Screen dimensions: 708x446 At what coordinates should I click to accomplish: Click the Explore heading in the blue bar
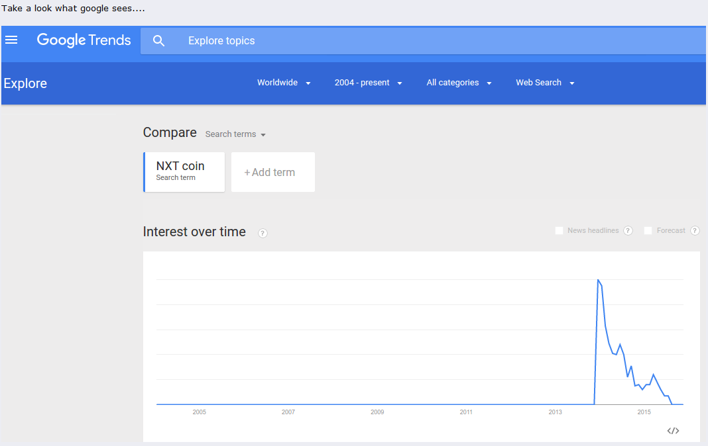point(25,83)
